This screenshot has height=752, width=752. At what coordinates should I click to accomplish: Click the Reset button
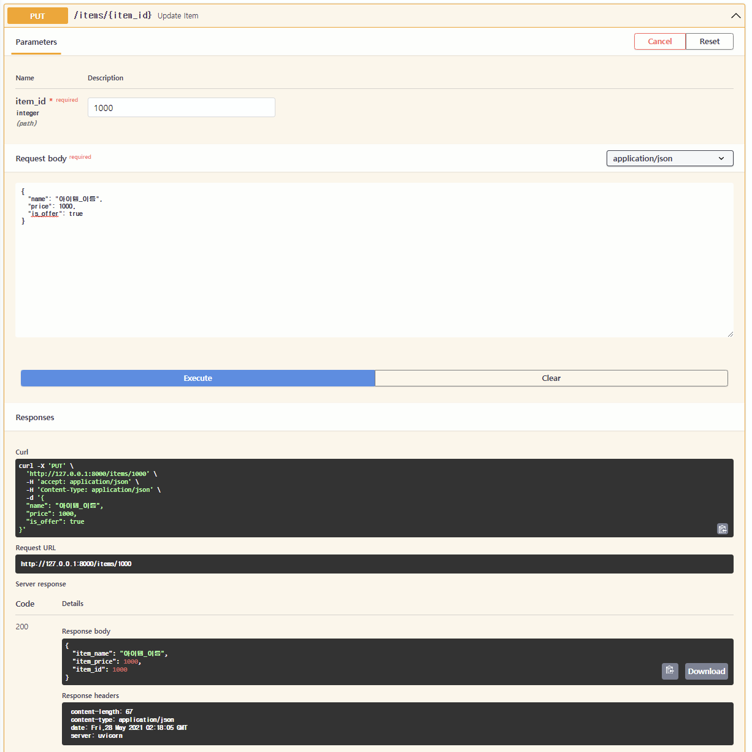point(710,41)
